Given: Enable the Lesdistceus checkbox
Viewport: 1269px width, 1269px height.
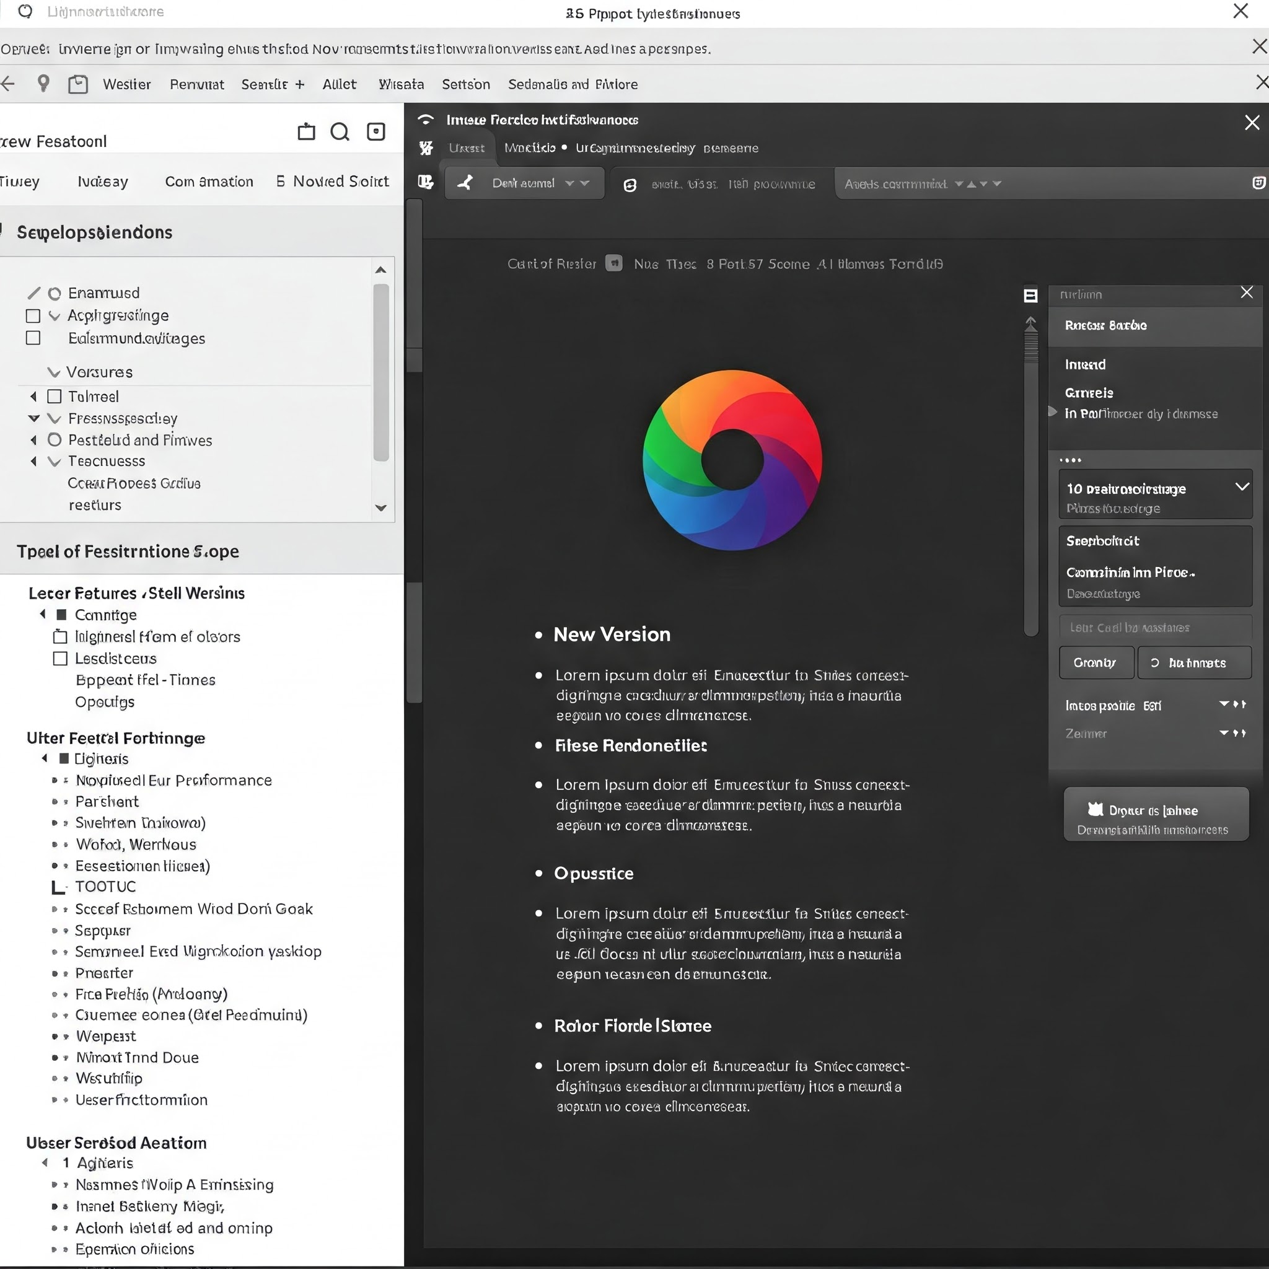Looking at the screenshot, I should (x=59, y=658).
